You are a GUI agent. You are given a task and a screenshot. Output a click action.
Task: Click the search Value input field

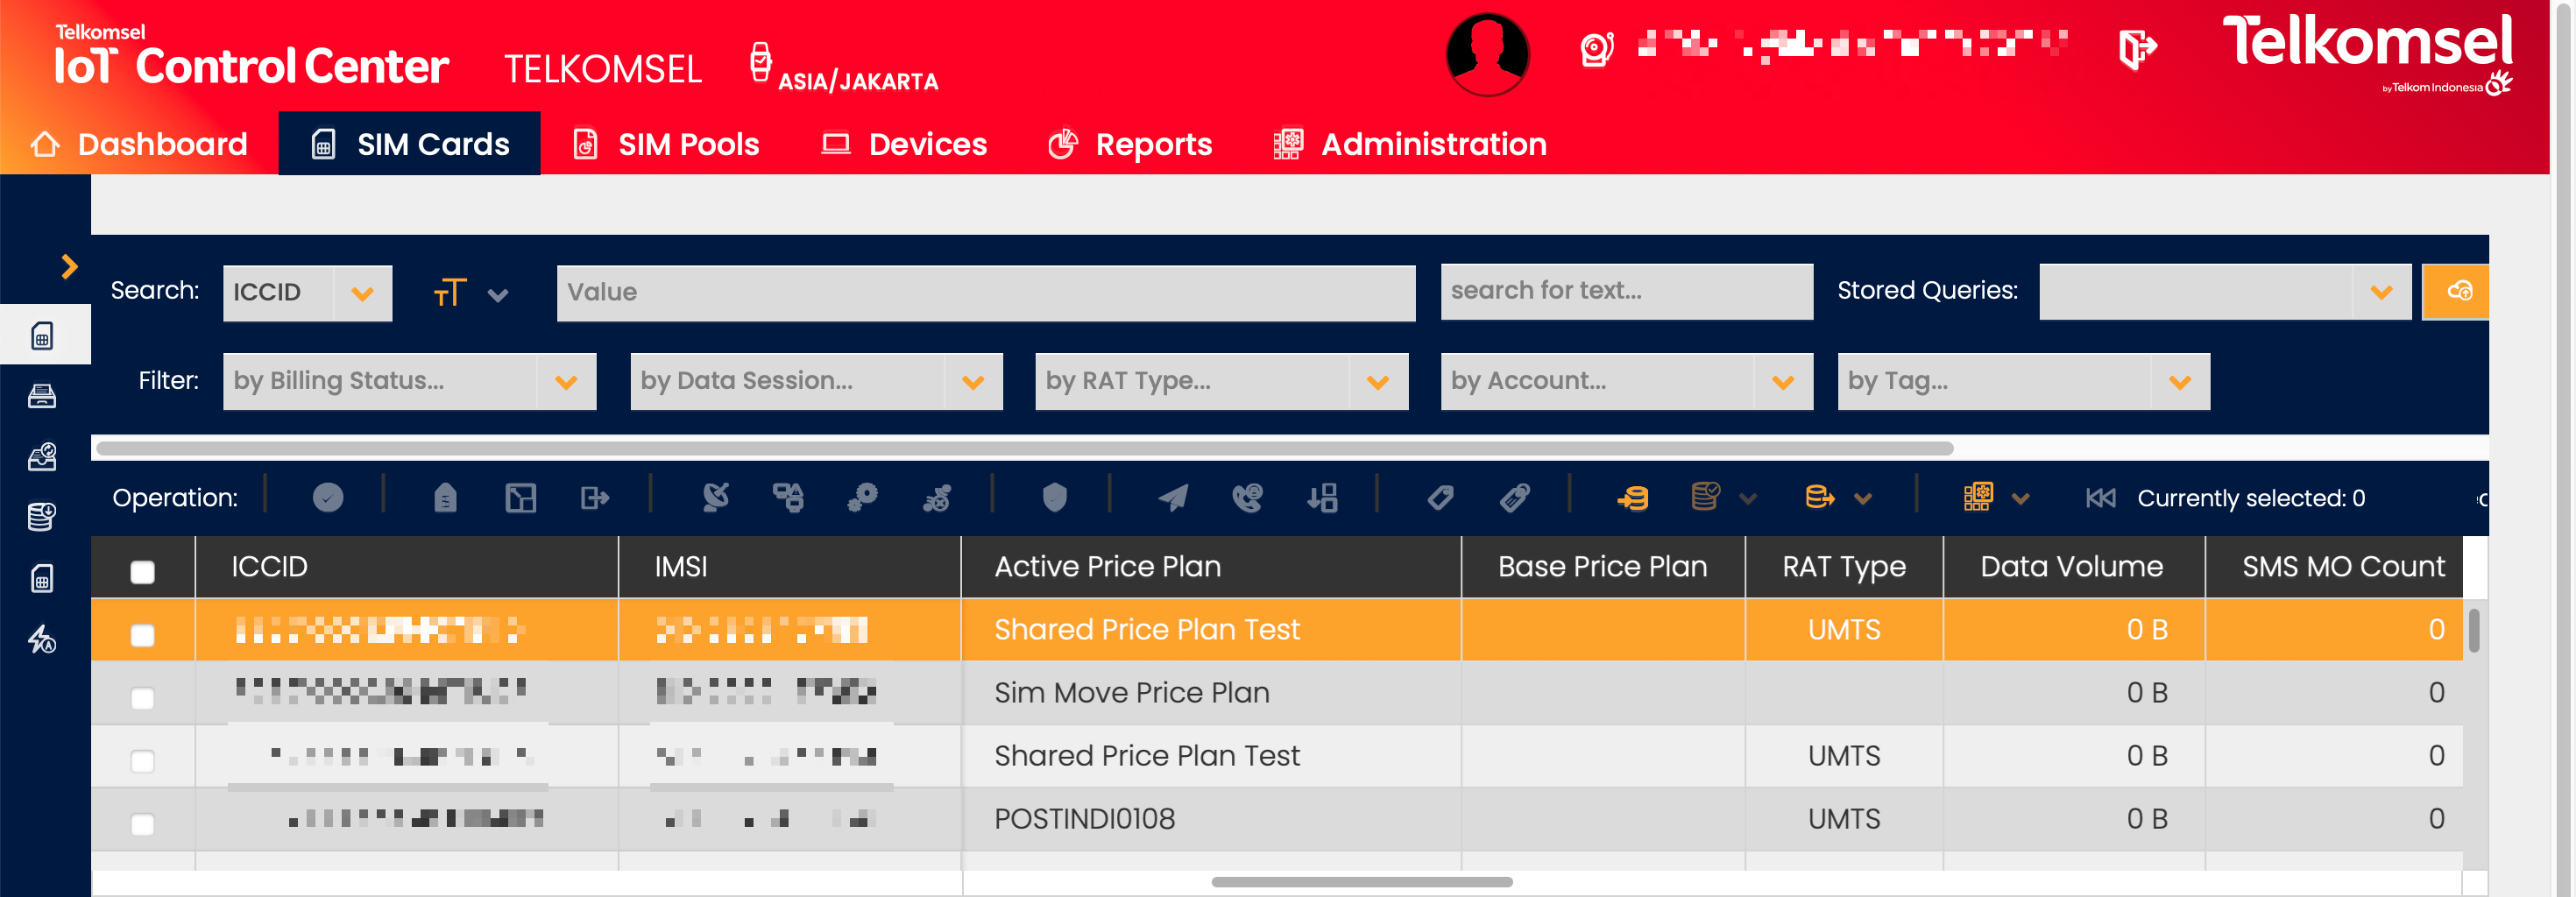click(985, 292)
